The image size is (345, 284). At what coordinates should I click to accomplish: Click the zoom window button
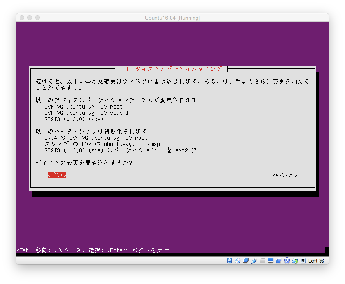click(x=37, y=18)
